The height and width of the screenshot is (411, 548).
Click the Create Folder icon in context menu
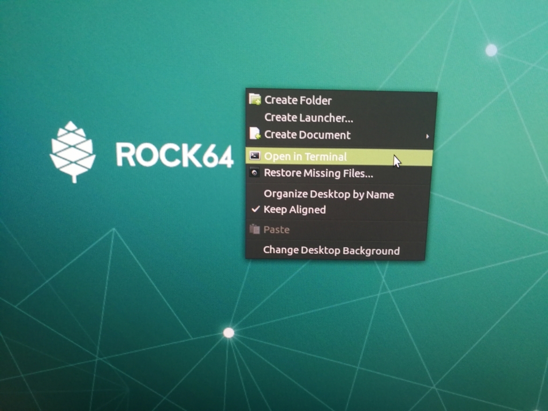(255, 99)
